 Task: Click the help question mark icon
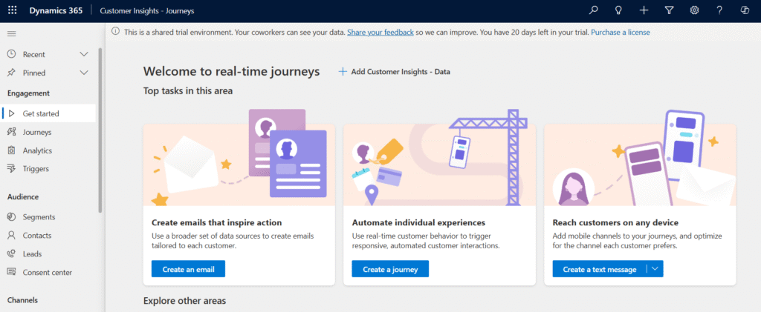coord(719,10)
